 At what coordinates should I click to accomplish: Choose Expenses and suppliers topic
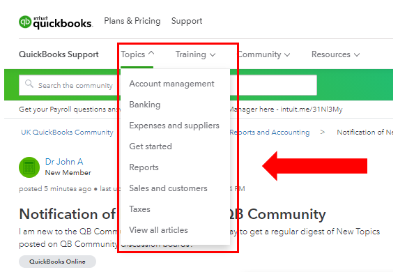point(174,126)
